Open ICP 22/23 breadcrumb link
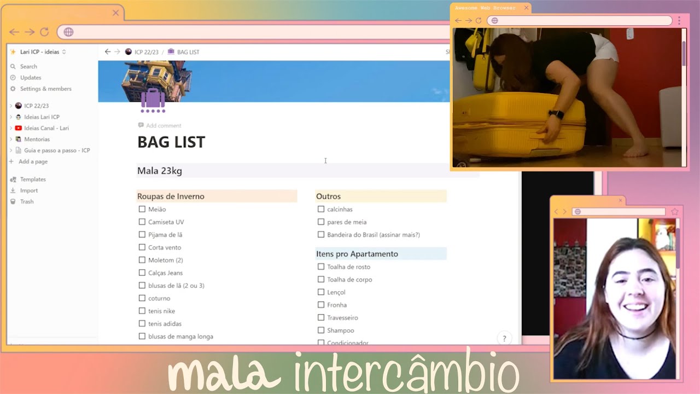Screen dimensions: 700x394 coord(142,52)
